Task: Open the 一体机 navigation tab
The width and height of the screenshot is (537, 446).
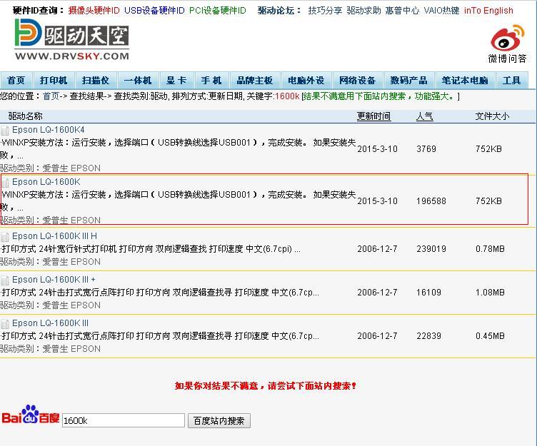Action: pos(138,81)
